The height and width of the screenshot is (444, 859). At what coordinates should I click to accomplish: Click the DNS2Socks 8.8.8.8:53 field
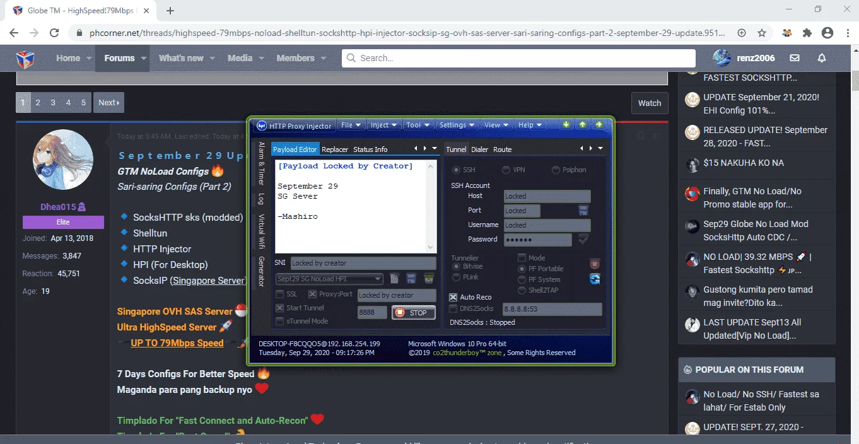click(x=552, y=310)
